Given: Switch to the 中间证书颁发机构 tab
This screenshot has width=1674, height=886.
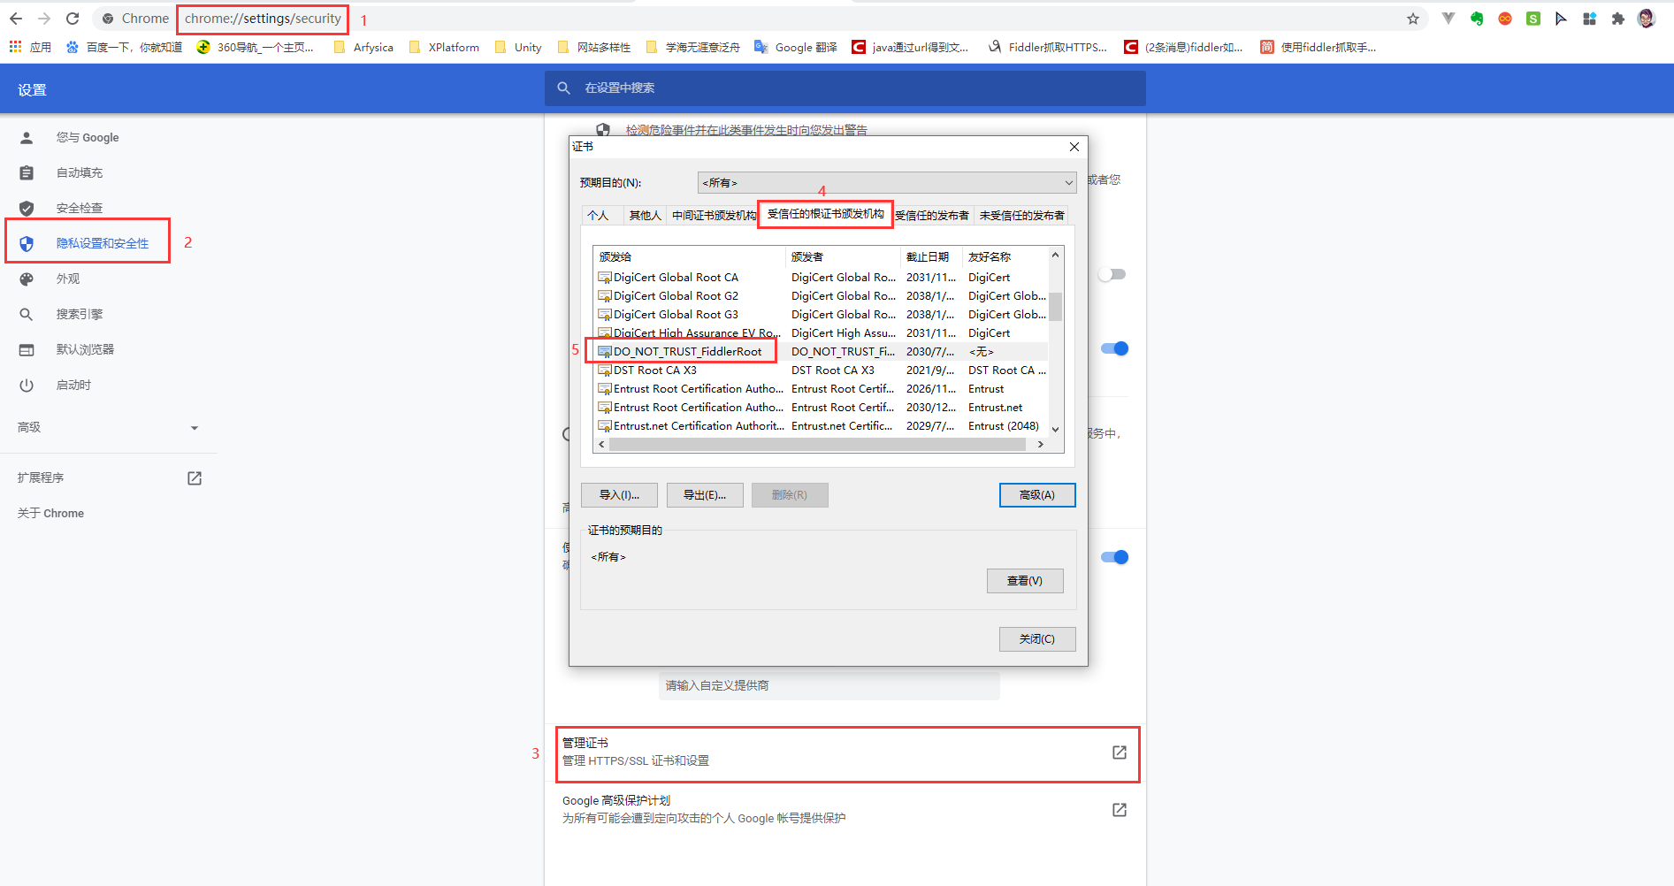Looking at the screenshot, I should pyautogui.click(x=714, y=215).
